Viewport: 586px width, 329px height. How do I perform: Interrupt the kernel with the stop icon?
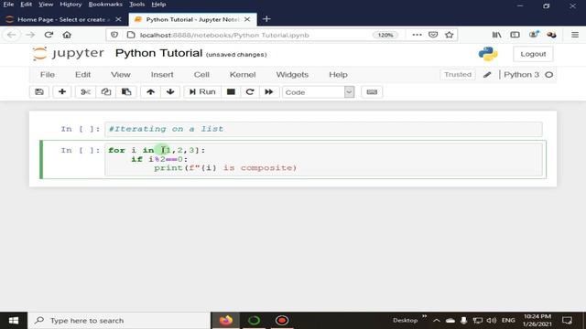tap(231, 91)
